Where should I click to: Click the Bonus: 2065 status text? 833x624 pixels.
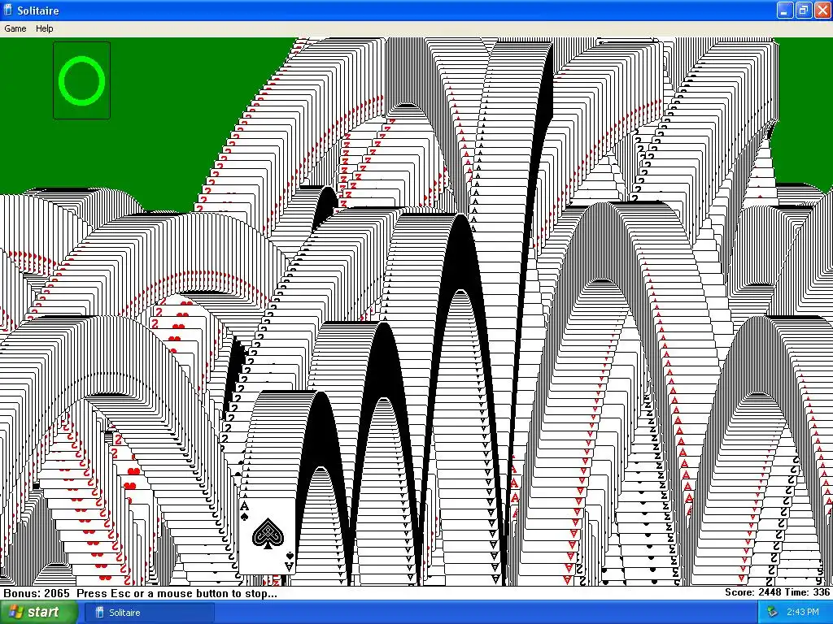click(x=37, y=593)
